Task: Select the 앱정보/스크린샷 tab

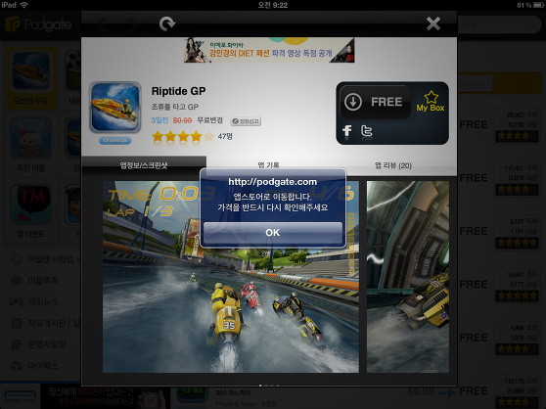Action: tap(144, 165)
